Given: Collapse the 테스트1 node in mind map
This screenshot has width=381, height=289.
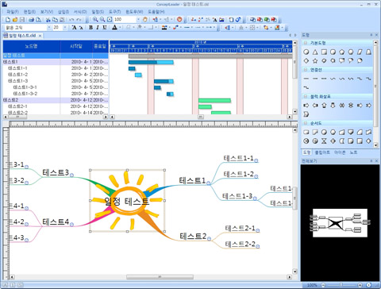Looking at the screenshot, I should (208, 183).
